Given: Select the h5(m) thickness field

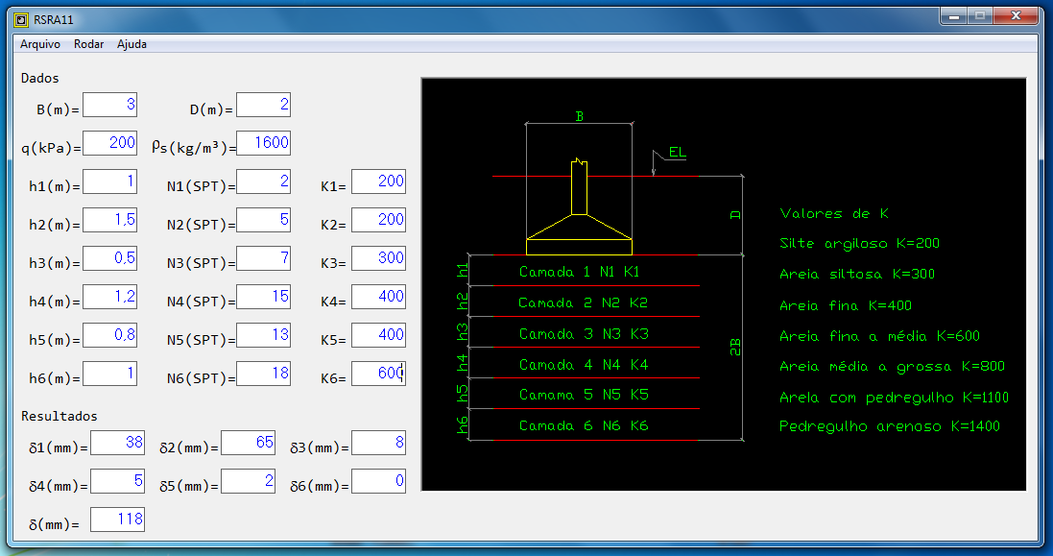Looking at the screenshot, I should pyautogui.click(x=110, y=335).
